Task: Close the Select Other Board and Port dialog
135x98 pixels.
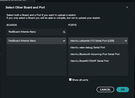Action: point(127,7)
